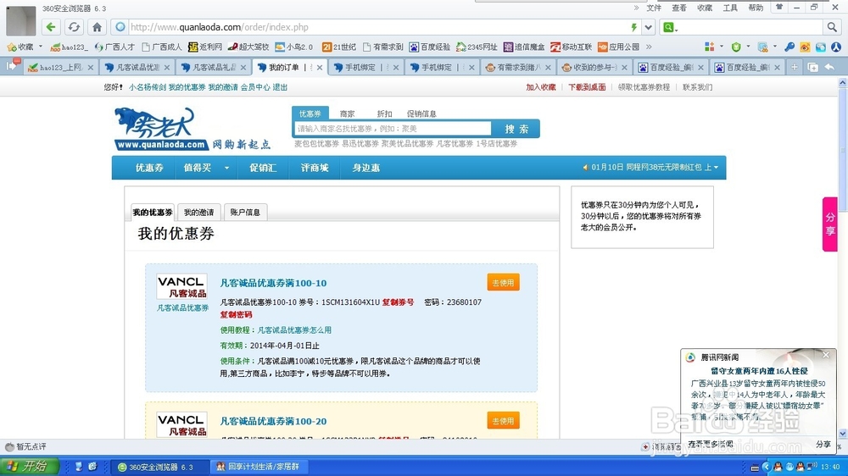Open the 帮助 menu
This screenshot has height=476, width=848.
tap(756, 8)
